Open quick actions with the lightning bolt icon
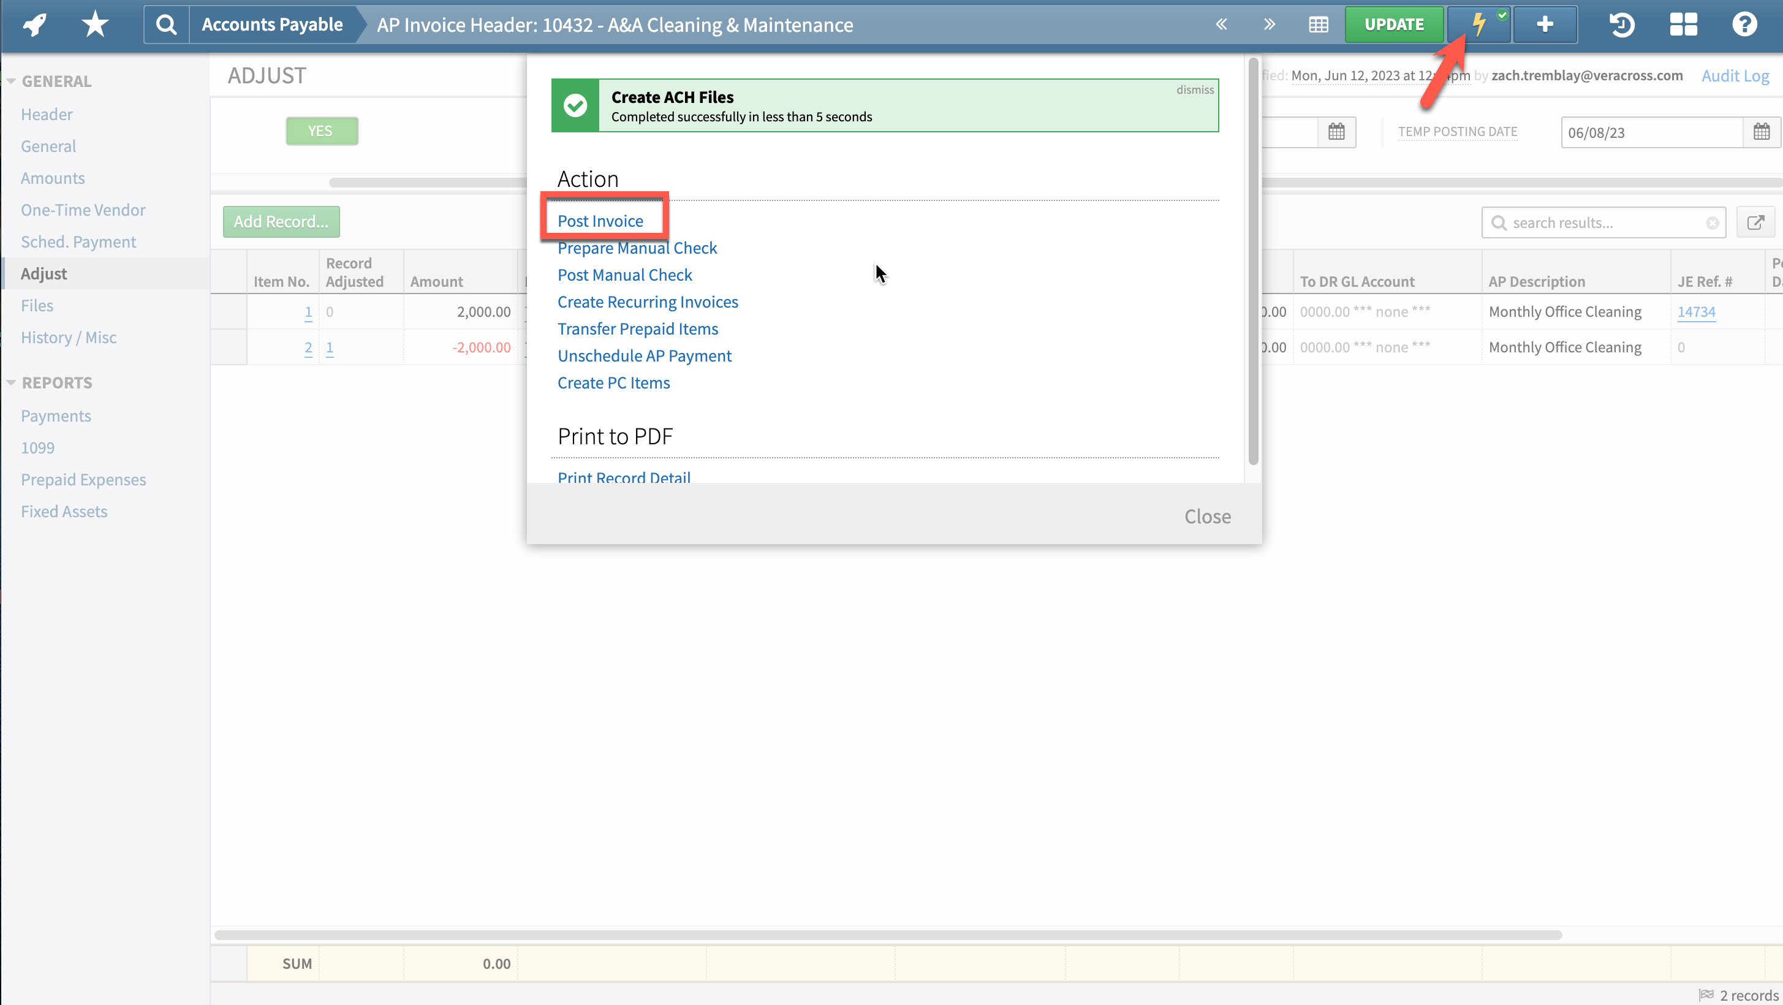Screen dimensions: 1783x1005 [1478, 25]
